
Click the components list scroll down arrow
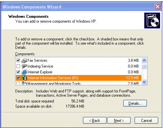pos(144,82)
